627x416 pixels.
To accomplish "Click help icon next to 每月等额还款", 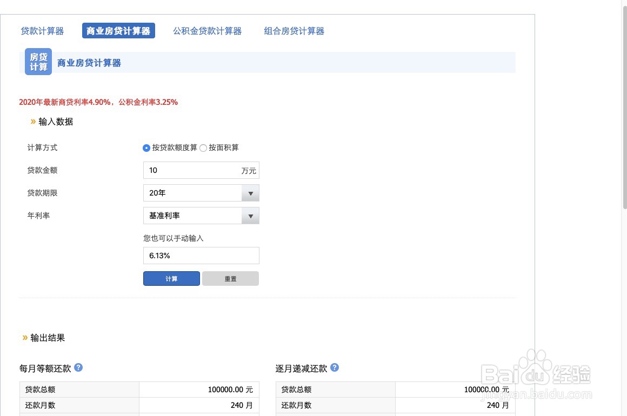I will (78, 368).
